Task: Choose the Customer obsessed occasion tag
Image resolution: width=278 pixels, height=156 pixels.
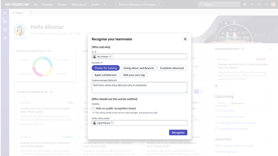Action: [172, 68]
